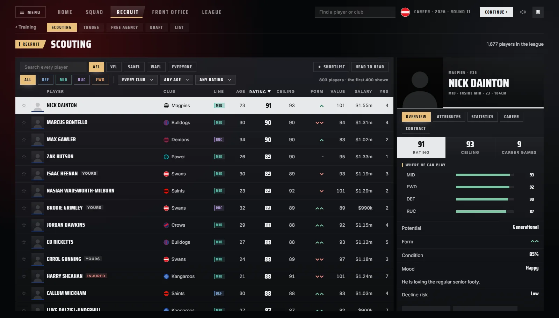Click the Swans club badge in top bar
The height and width of the screenshot is (318, 559).
click(x=405, y=12)
